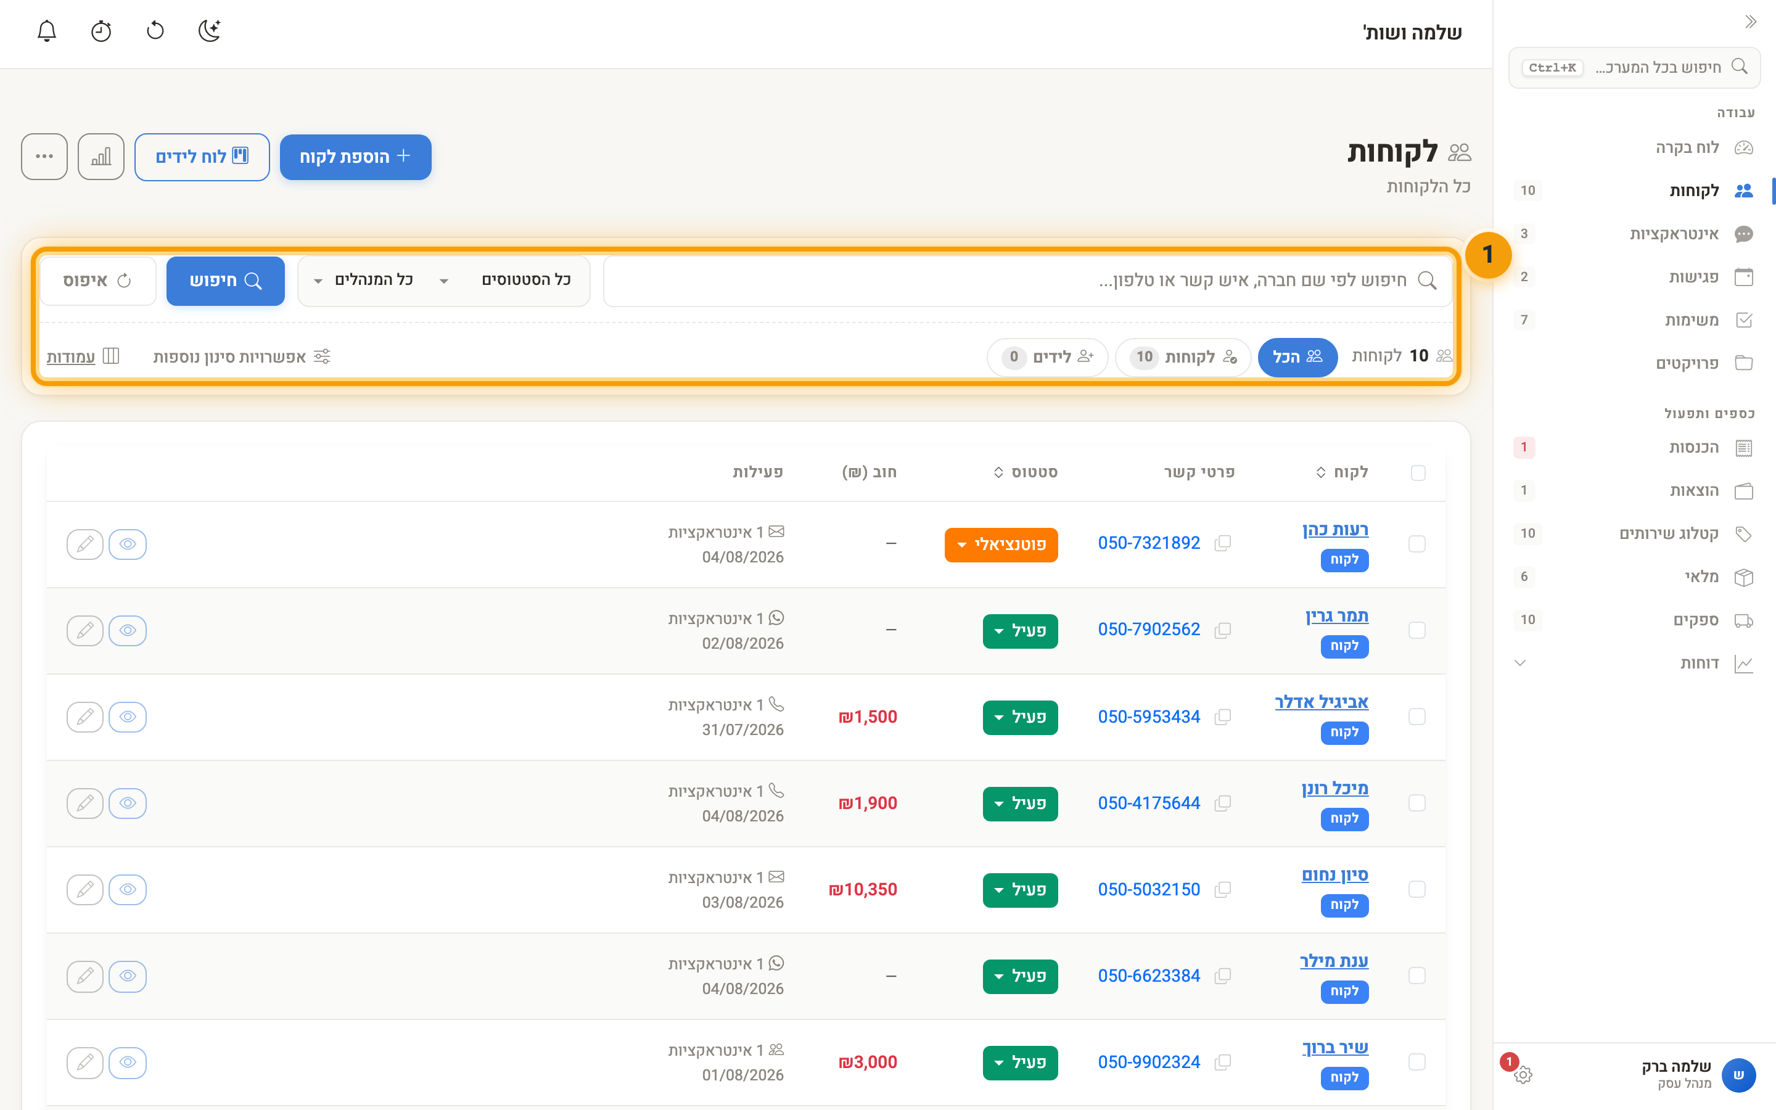The width and height of the screenshot is (1776, 1110).
Task: Copy phone number 050-7321892 icon
Action: pos(1223,543)
